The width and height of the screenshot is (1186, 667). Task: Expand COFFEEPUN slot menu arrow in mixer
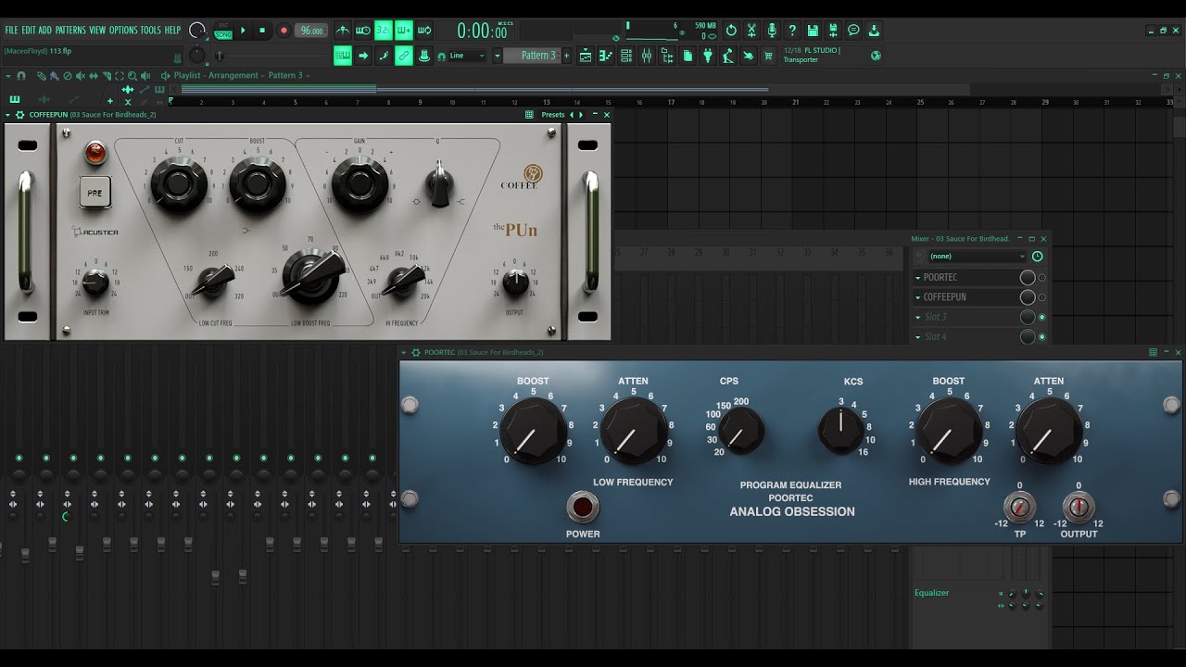[x=918, y=297]
